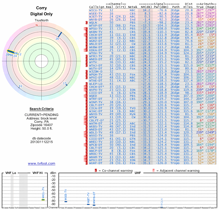Click the adjacent channel 'a' icon beside KDKA-DT
The height and width of the screenshot is (210, 219).
pyautogui.click(x=85, y=50)
